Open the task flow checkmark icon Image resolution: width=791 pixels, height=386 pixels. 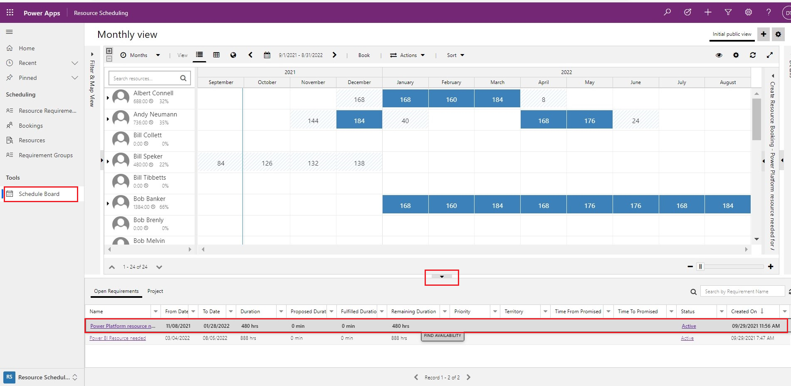[688, 12]
